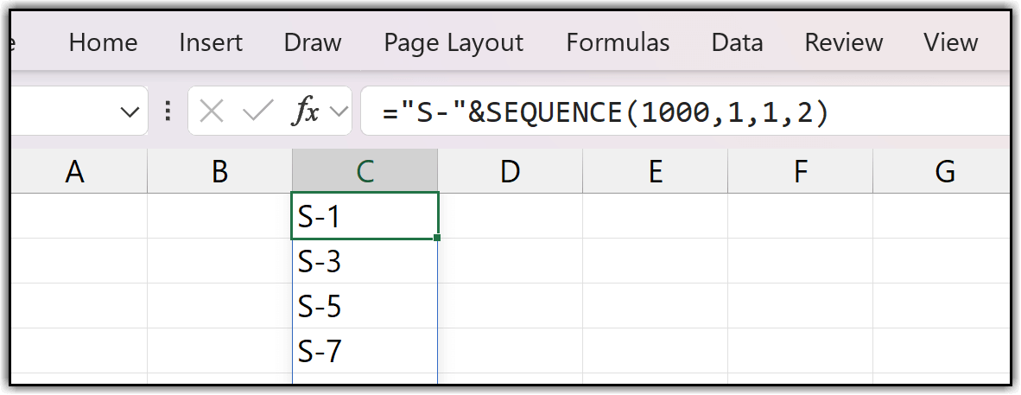Switch to the Insert tab
This screenshot has width=1021, height=395.
[x=211, y=42]
